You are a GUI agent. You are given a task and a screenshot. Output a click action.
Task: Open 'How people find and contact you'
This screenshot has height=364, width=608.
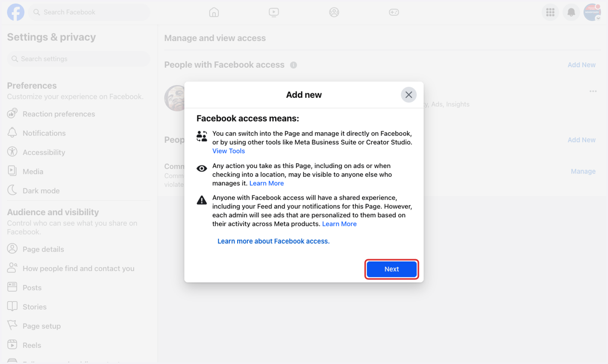pos(79,268)
